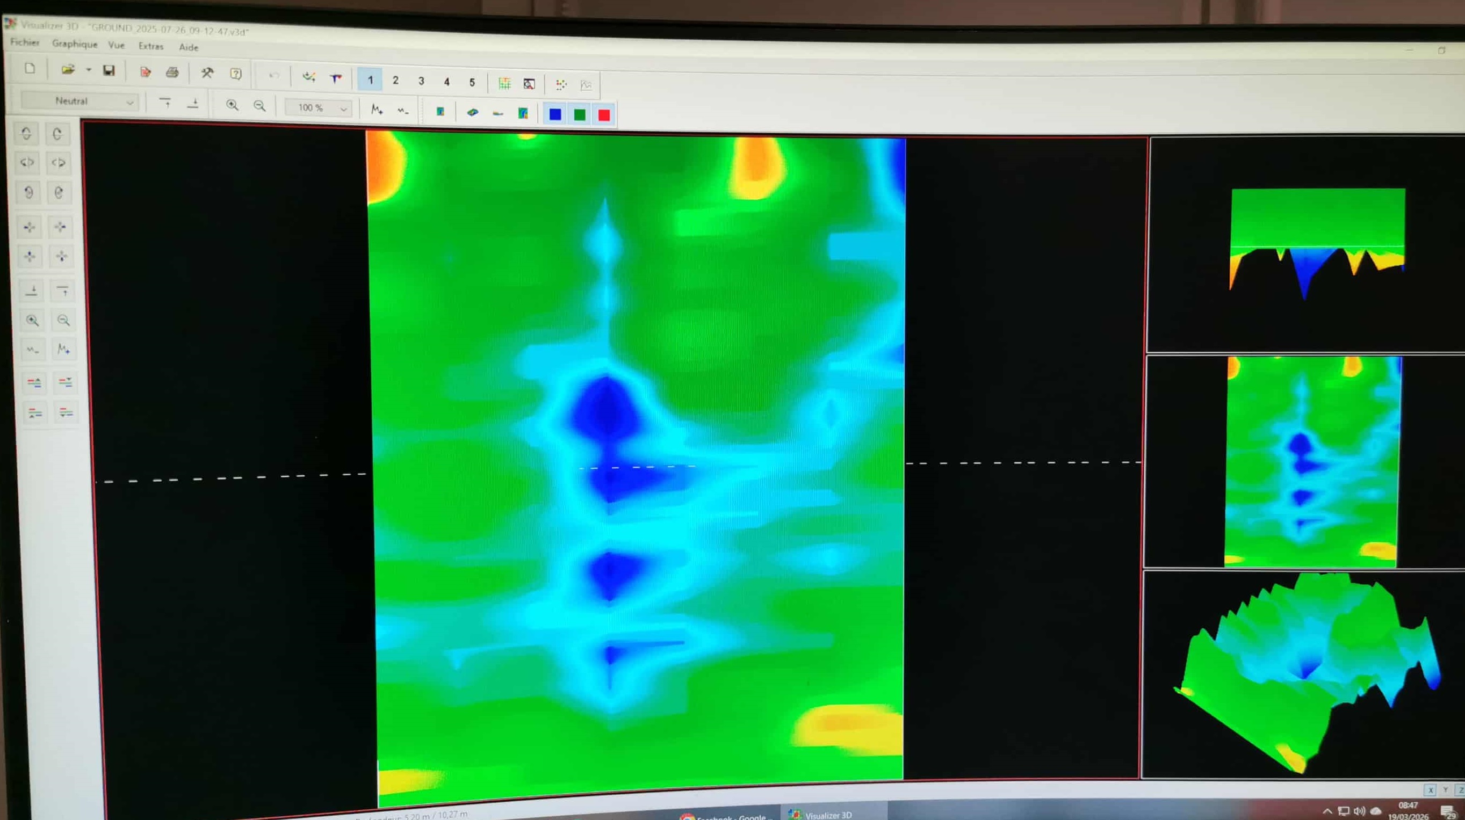This screenshot has height=820, width=1465.
Task: Open the Extras menu
Action: point(151,46)
